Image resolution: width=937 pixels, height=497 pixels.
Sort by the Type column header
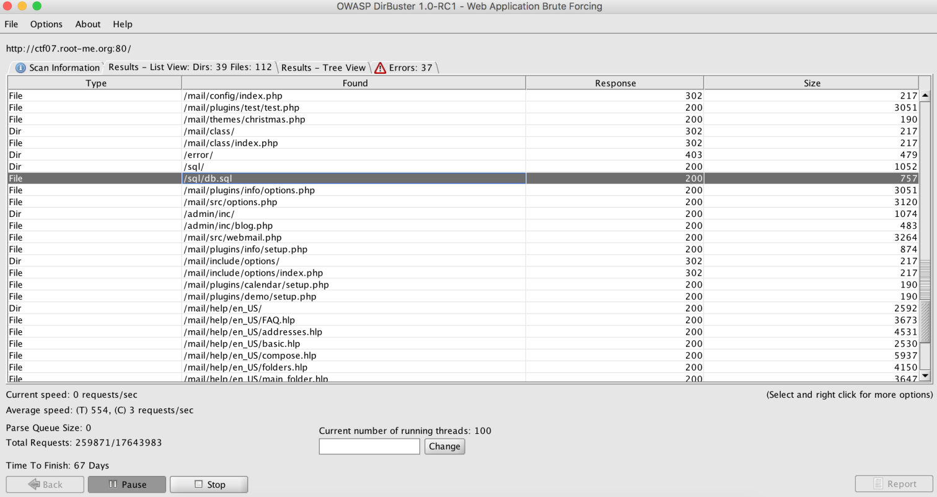(x=96, y=83)
